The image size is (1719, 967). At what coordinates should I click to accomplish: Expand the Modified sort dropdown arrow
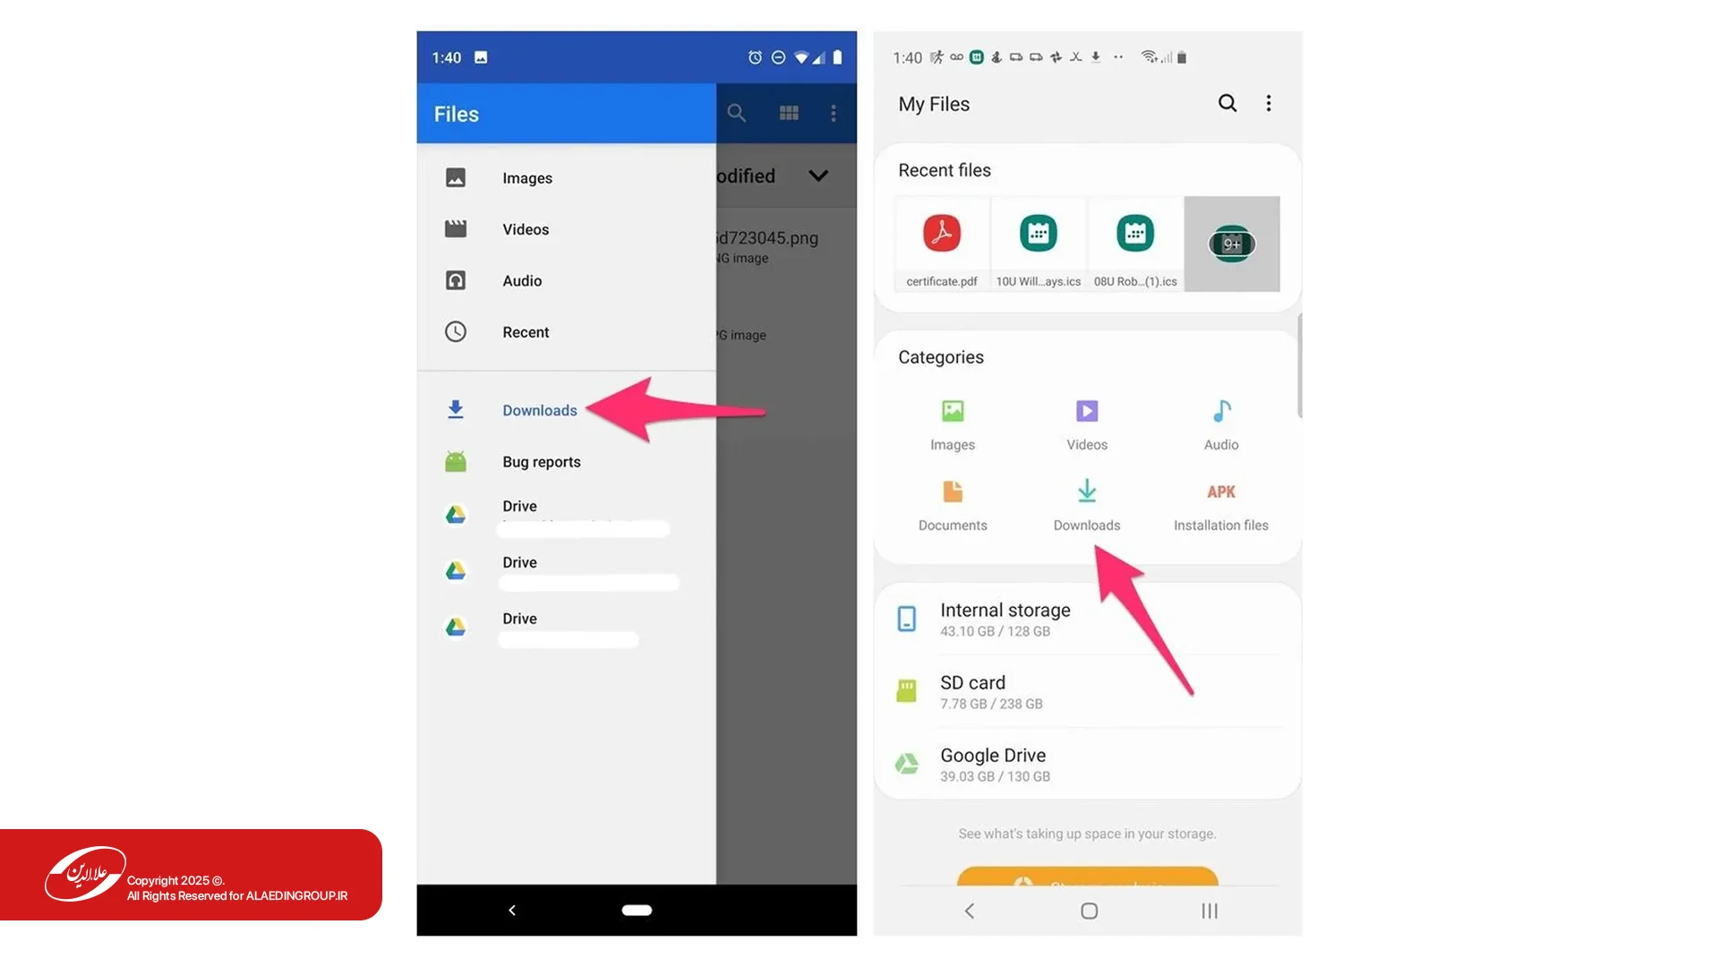(817, 176)
